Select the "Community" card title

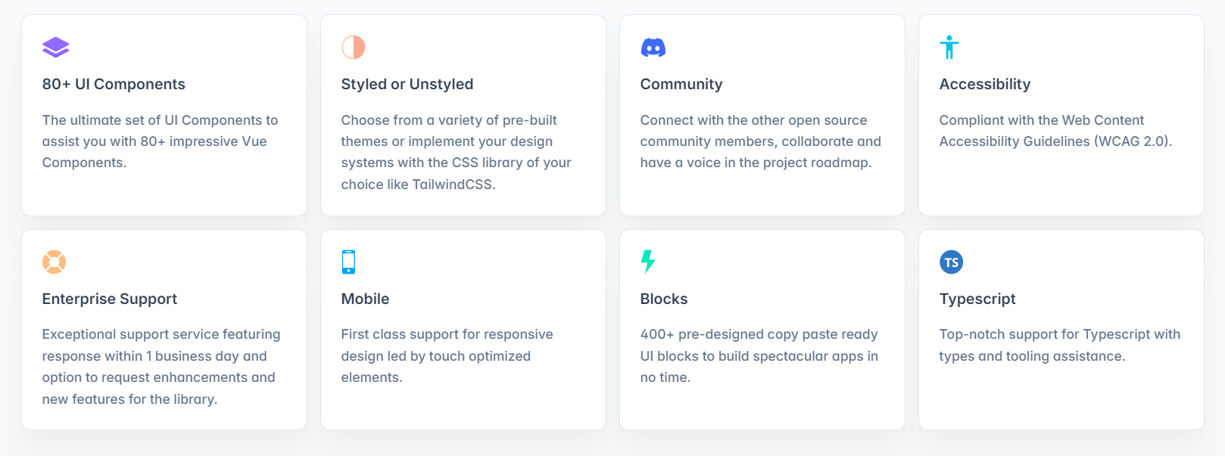pyautogui.click(x=681, y=84)
